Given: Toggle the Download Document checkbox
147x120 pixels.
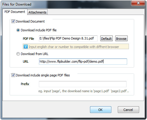Looking at the screenshot, I should coord(13,21).
